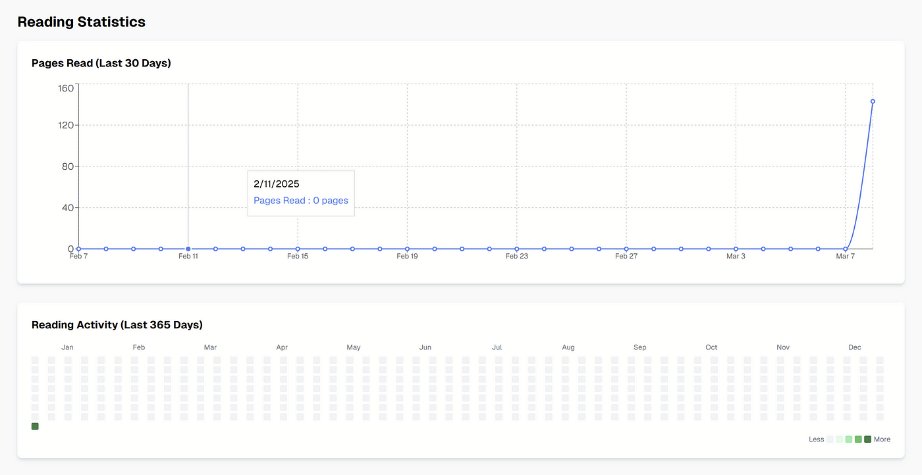The image size is (922, 475).
Task: Click the data point above Feb 7
Action: pyautogui.click(x=79, y=249)
